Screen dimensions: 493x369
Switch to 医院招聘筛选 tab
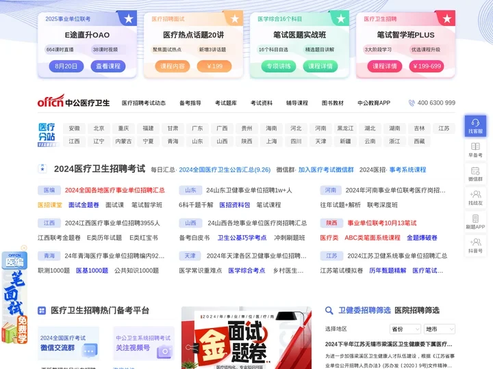(x=417, y=311)
